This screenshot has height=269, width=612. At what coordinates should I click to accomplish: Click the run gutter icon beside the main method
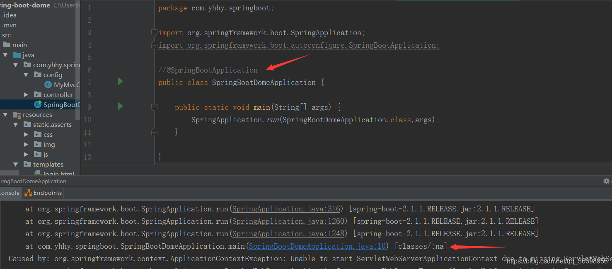120,107
